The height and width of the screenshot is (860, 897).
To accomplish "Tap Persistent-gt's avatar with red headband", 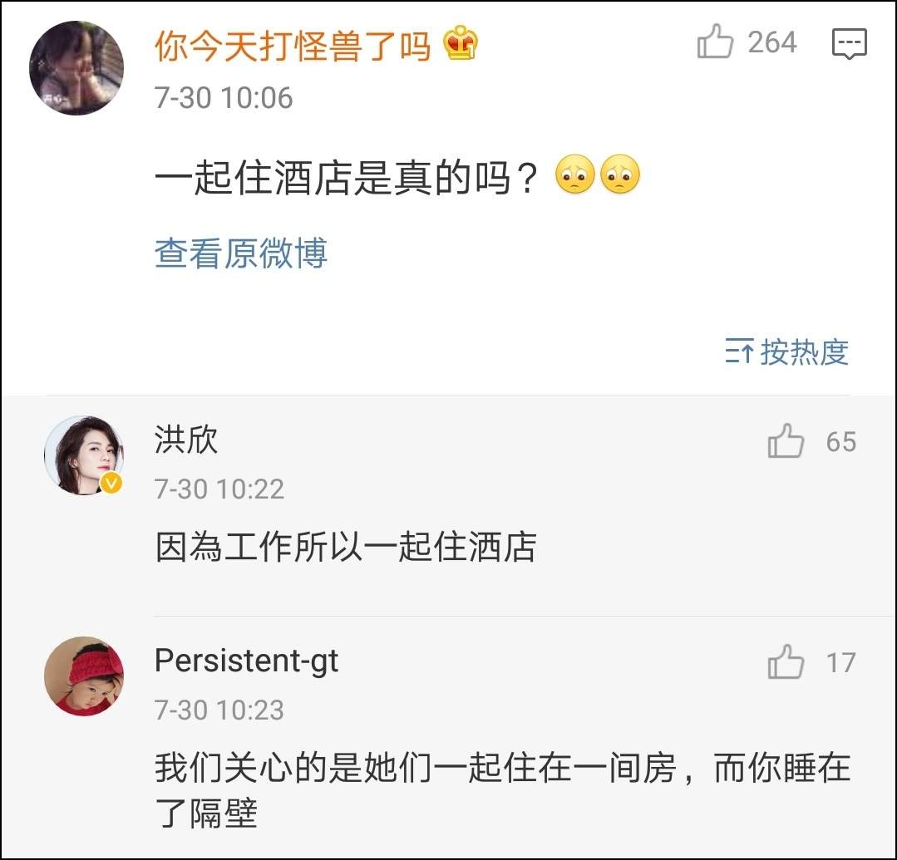I will (x=83, y=676).
